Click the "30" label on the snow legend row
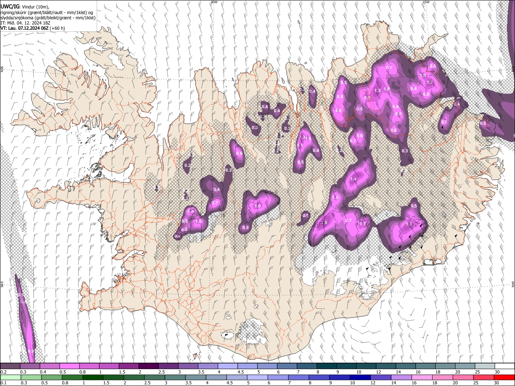The height and width of the screenshot is (386, 515). 497,372
